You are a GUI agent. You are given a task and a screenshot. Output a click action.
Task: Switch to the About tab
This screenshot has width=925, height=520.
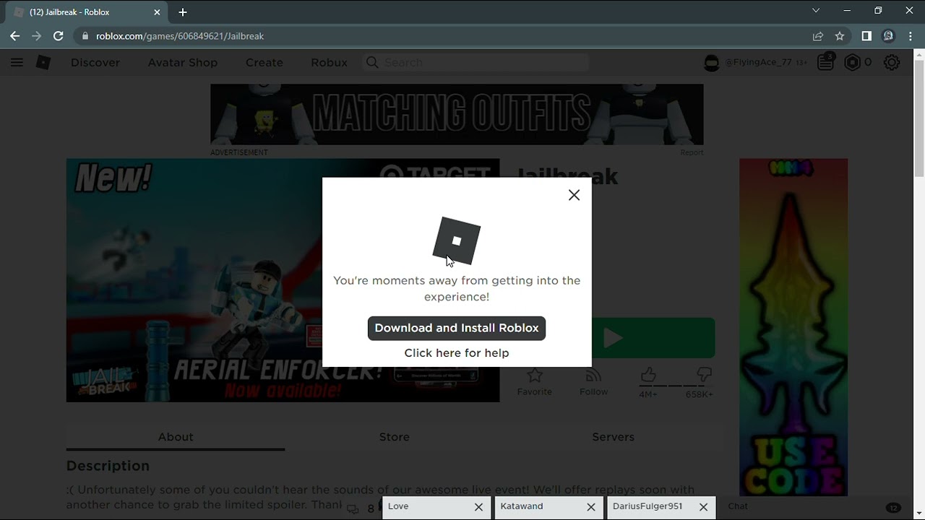tap(176, 437)
